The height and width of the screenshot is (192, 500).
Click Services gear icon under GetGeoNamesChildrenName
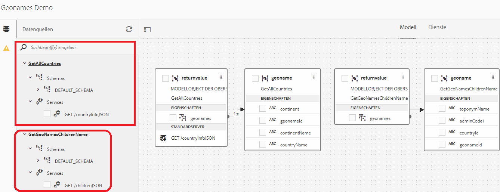click(x=40, y=173)
